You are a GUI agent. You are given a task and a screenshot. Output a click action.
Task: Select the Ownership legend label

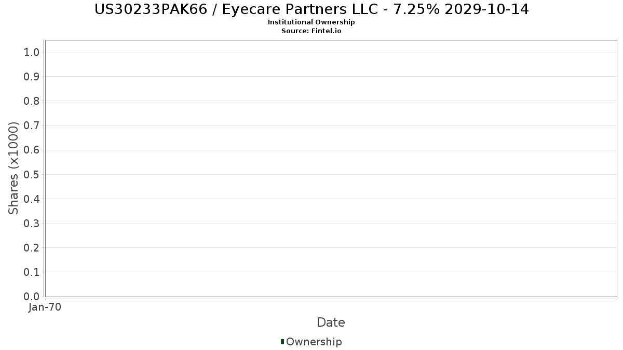(314, 342)
